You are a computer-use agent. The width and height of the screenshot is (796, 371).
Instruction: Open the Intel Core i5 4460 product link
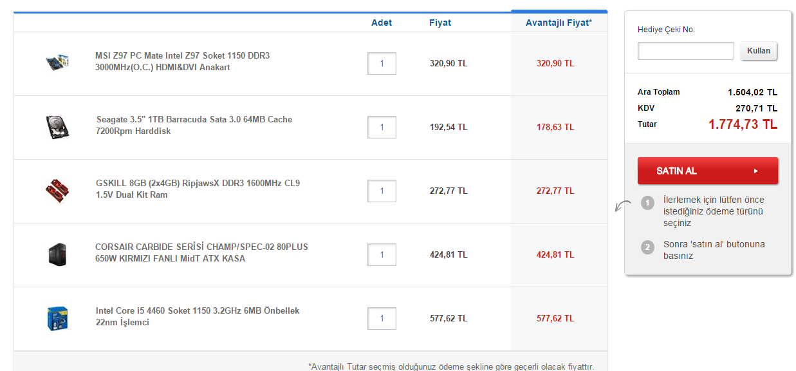pyautogui.click(x=197, y=316)
